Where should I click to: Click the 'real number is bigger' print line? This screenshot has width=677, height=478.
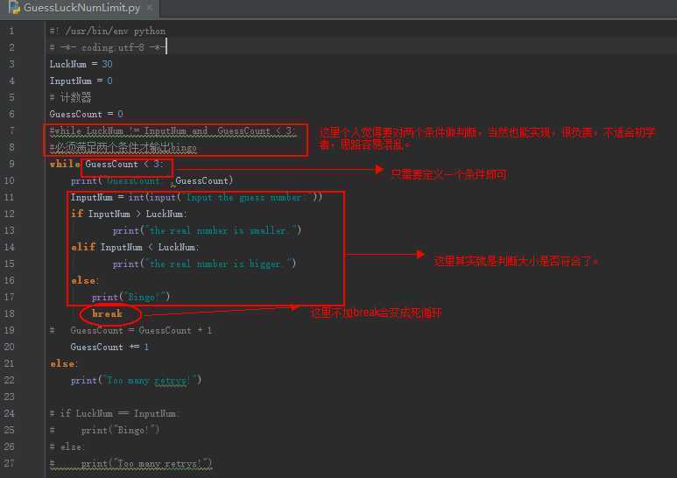[204, 264]
